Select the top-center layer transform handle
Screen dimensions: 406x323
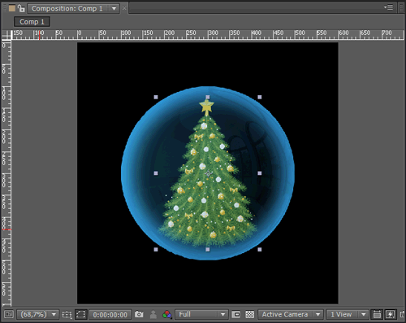[208, 97]
